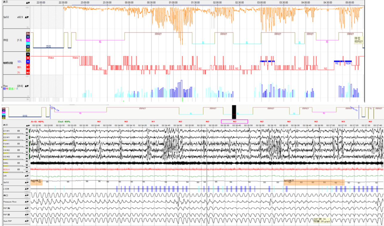Viewport: 384px width, 226px height.
Task: Click the A+B: 40% readout
Action: (37, 121)
